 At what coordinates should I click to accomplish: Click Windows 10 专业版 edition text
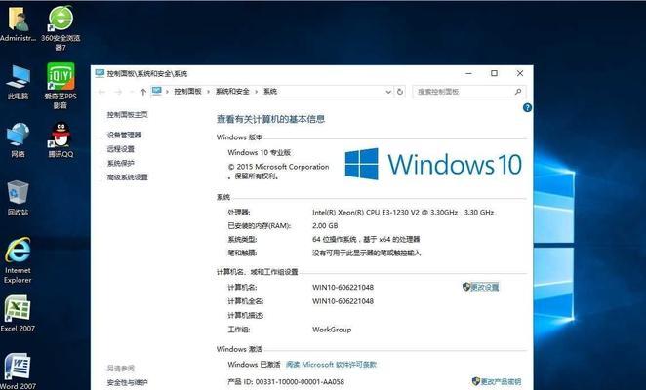coord(260,152)
